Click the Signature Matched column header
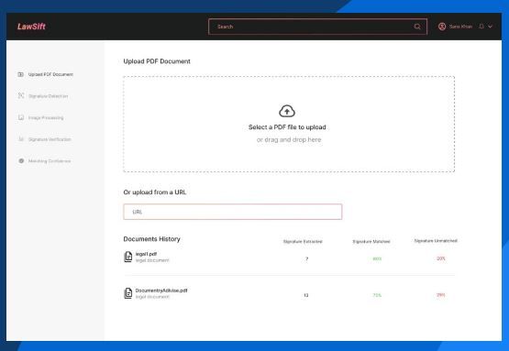This screenshot has height=351, width=509. click(x=371, y=242)
